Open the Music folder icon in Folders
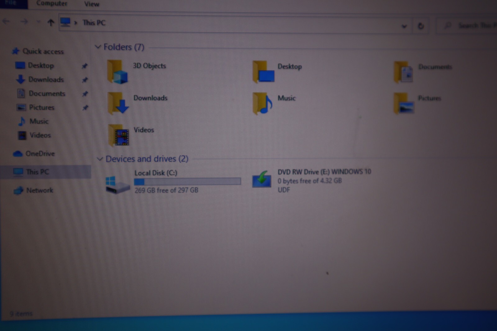The height and width of the screenshot is (331, 497). pos(263,103)
